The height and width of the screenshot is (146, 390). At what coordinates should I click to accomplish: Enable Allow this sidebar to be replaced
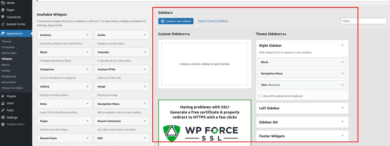[x=260, y=96]
